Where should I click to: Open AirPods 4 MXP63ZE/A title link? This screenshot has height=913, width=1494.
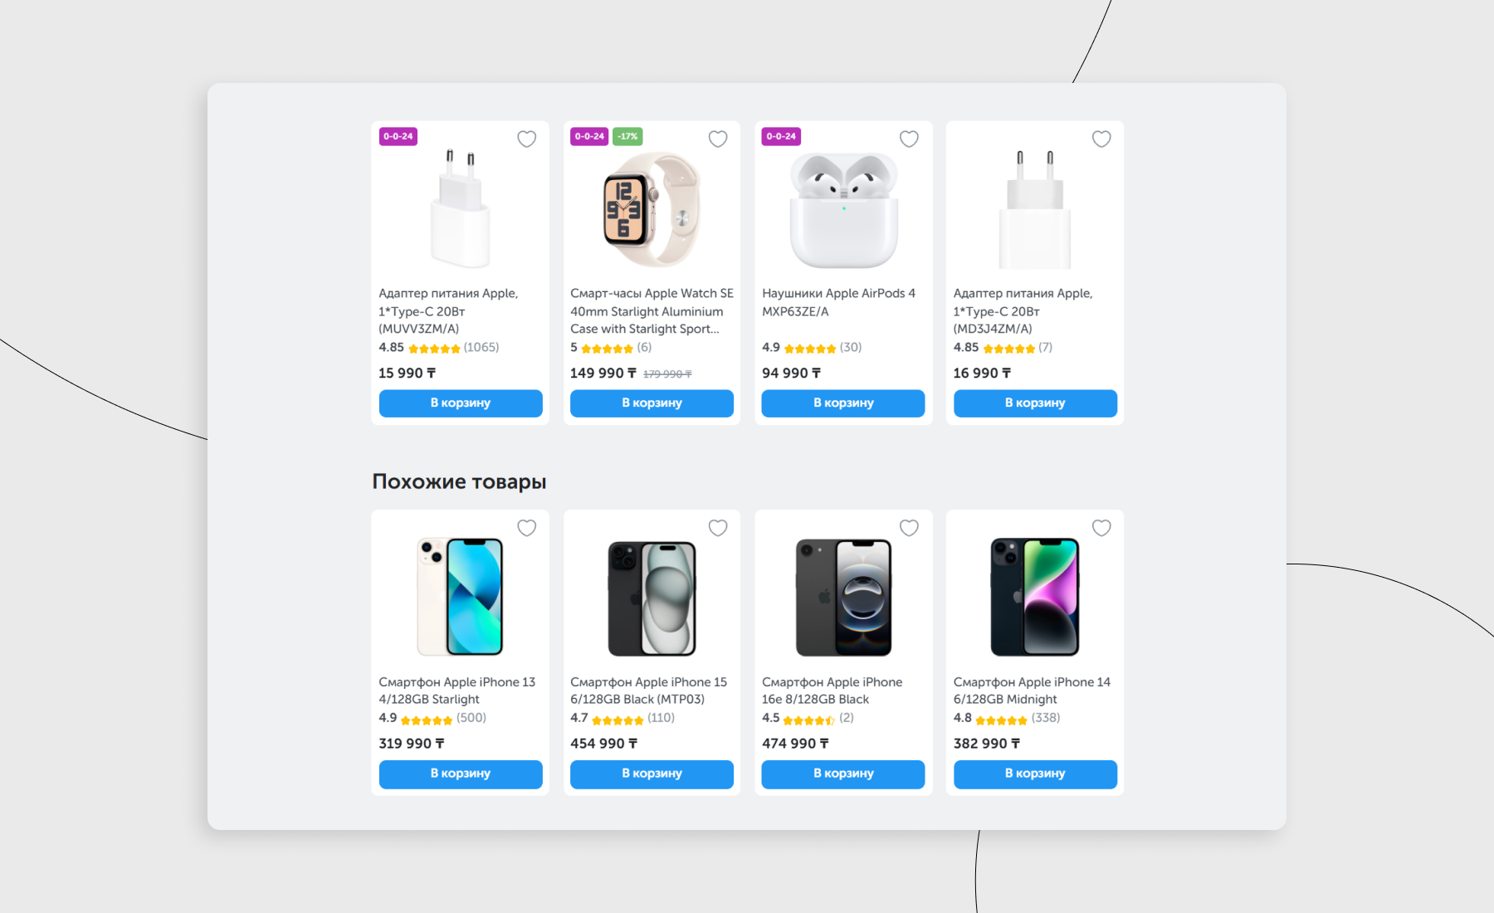pyautogui.click(x=838, y=302)
